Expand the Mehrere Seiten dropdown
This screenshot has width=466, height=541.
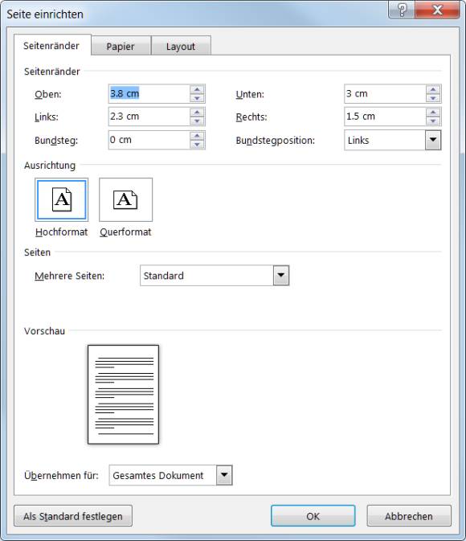click(x=281, y=276)
